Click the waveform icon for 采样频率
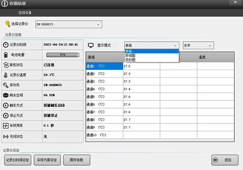Screen dimensions: 243x170 6,125
